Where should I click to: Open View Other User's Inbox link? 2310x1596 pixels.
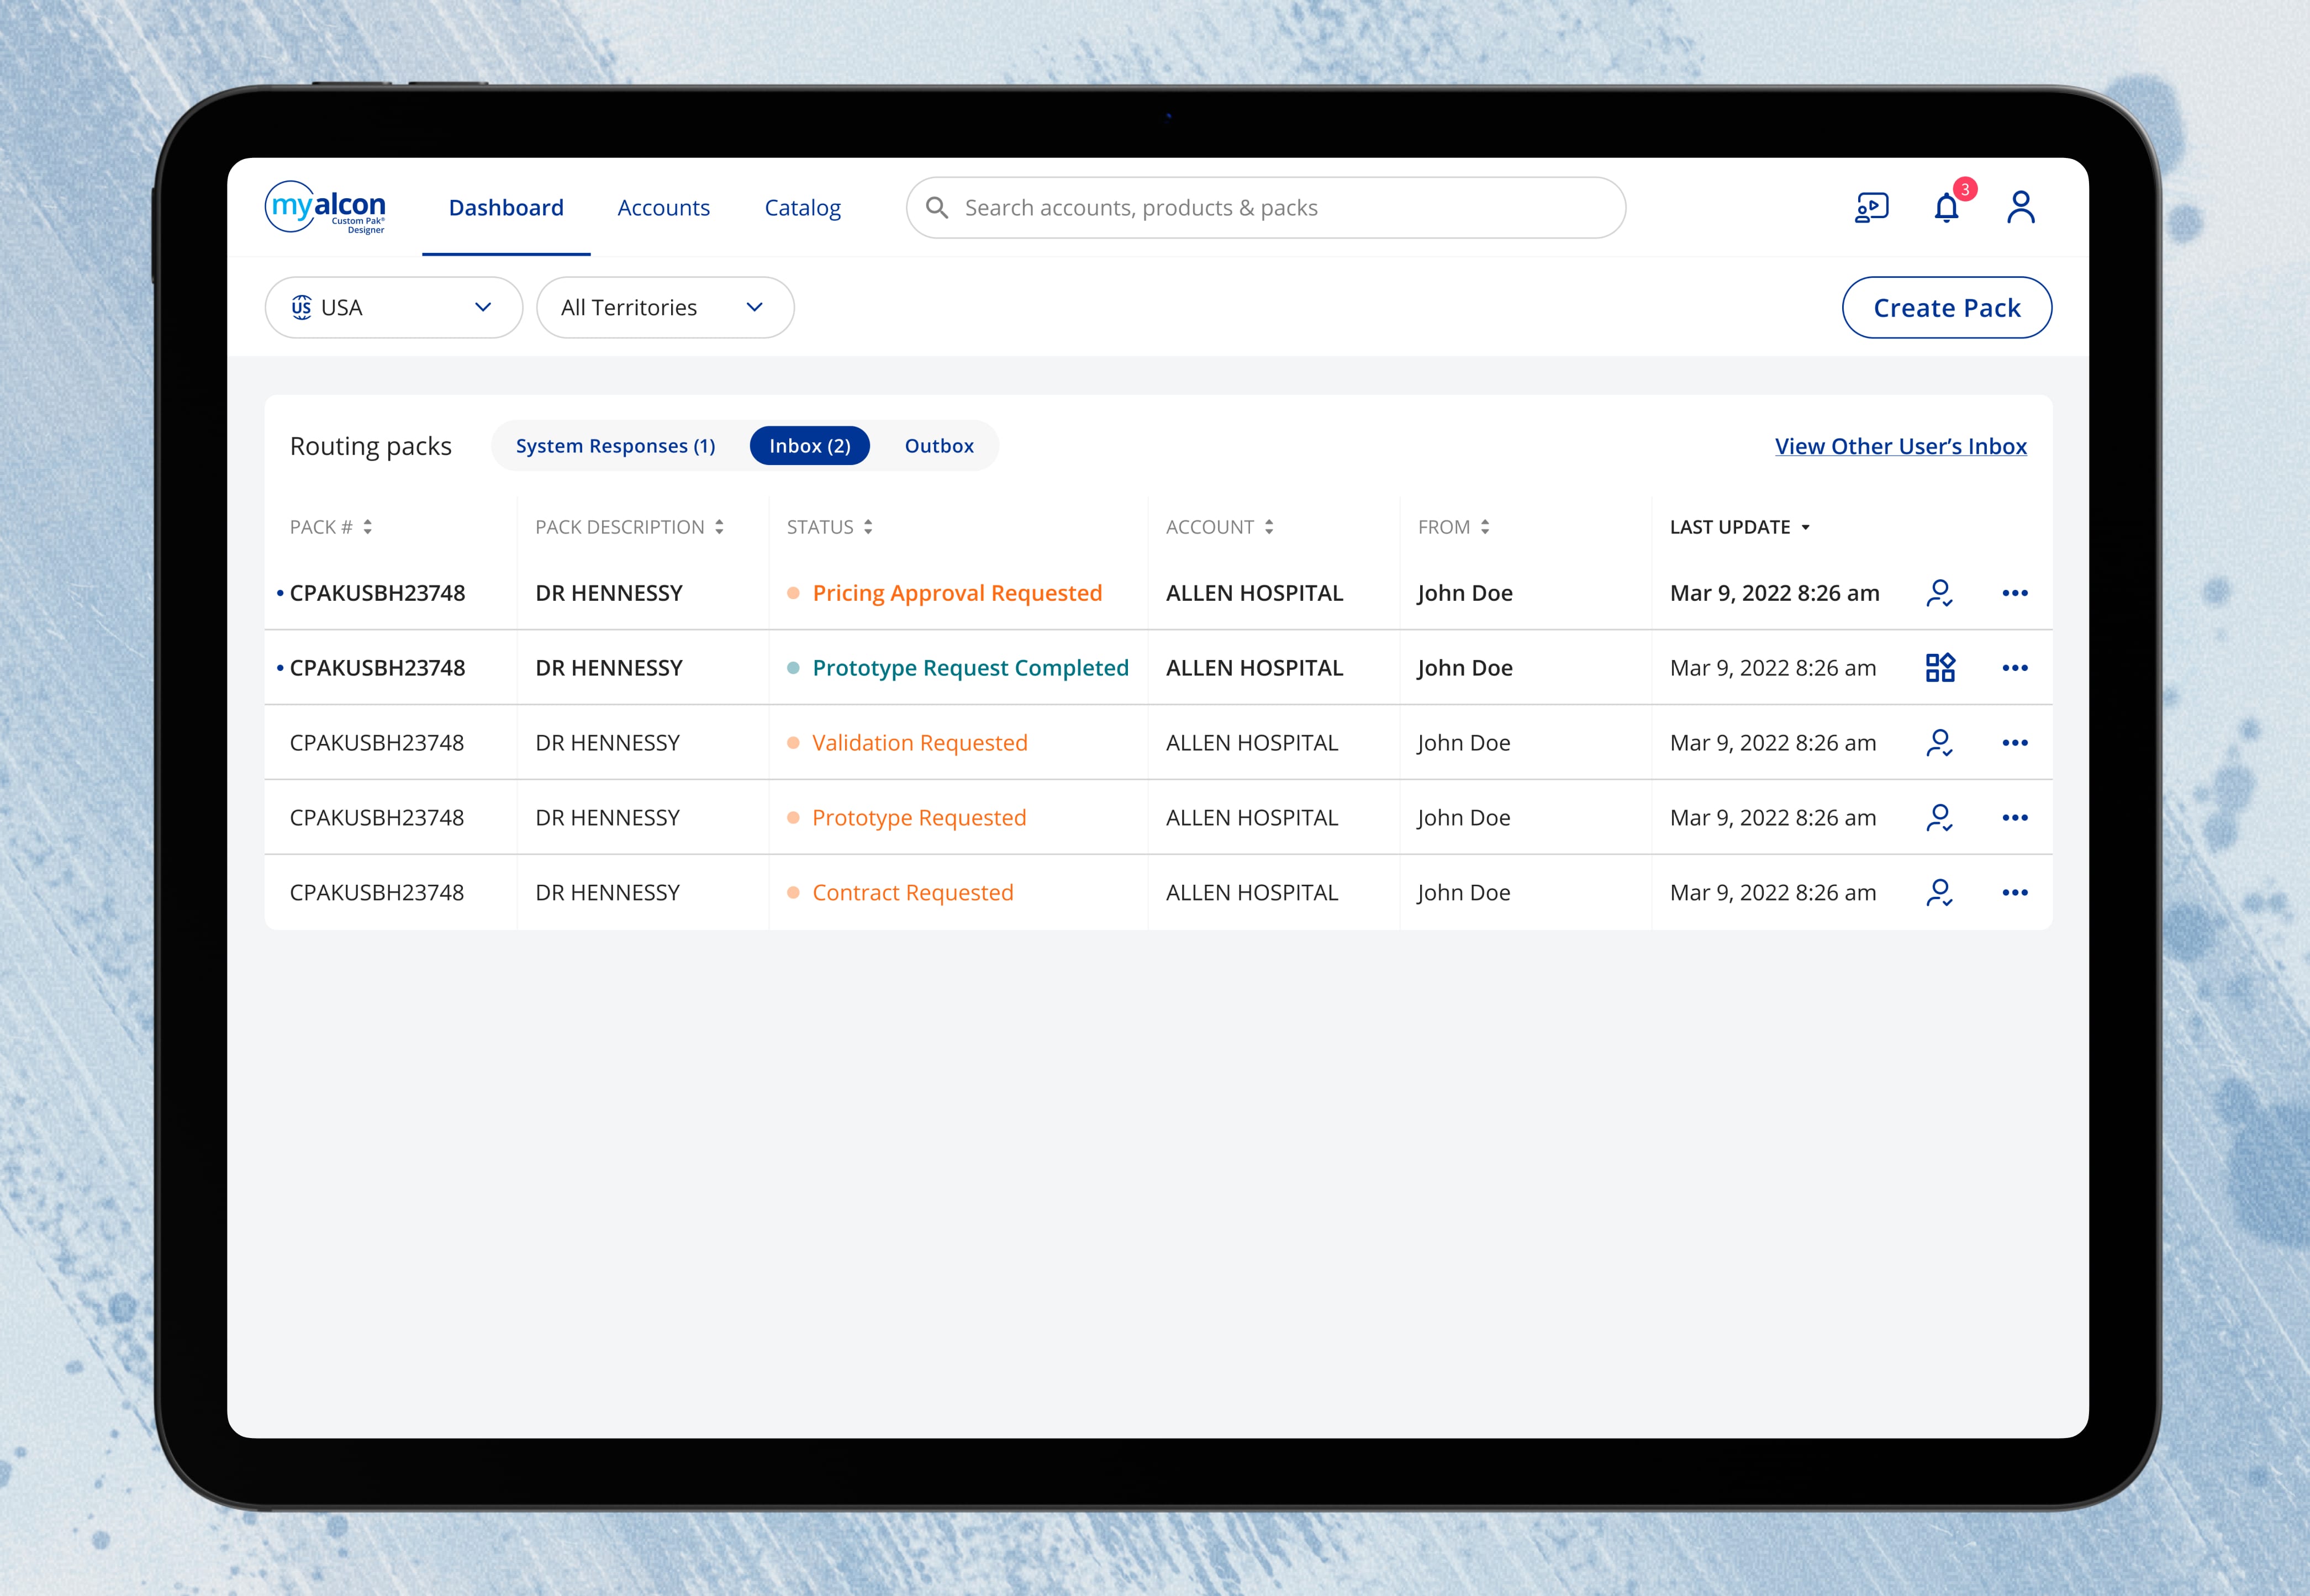pos(1901,446)
